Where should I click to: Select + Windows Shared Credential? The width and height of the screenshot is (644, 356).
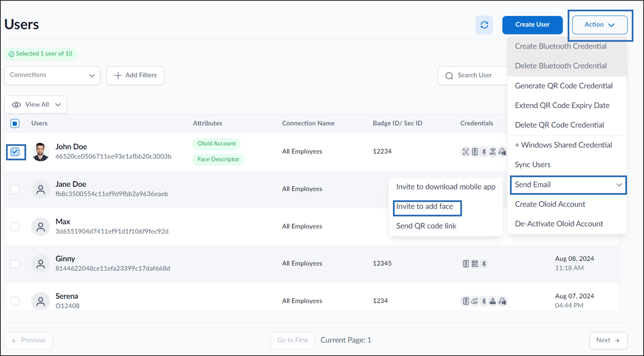pyautogui.click(x=563, y=145)
